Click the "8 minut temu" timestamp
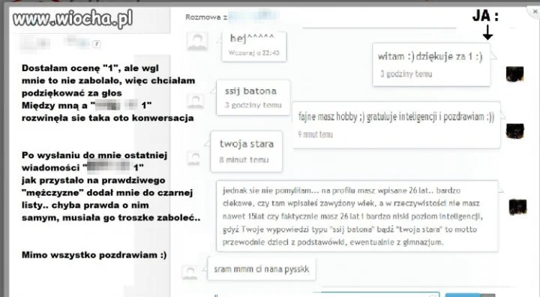This screenshot has width=540, height=297. (x=244, y=160)
